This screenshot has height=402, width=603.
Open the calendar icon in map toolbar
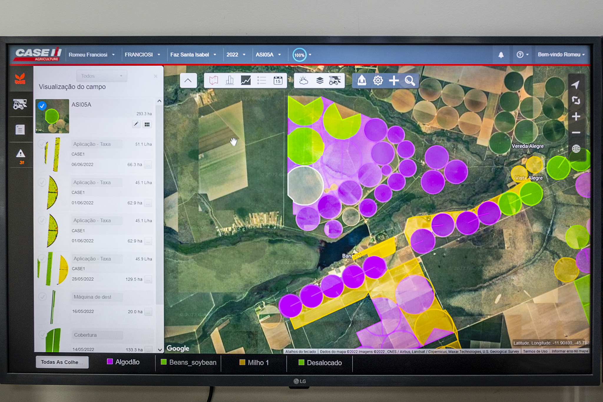278,80
